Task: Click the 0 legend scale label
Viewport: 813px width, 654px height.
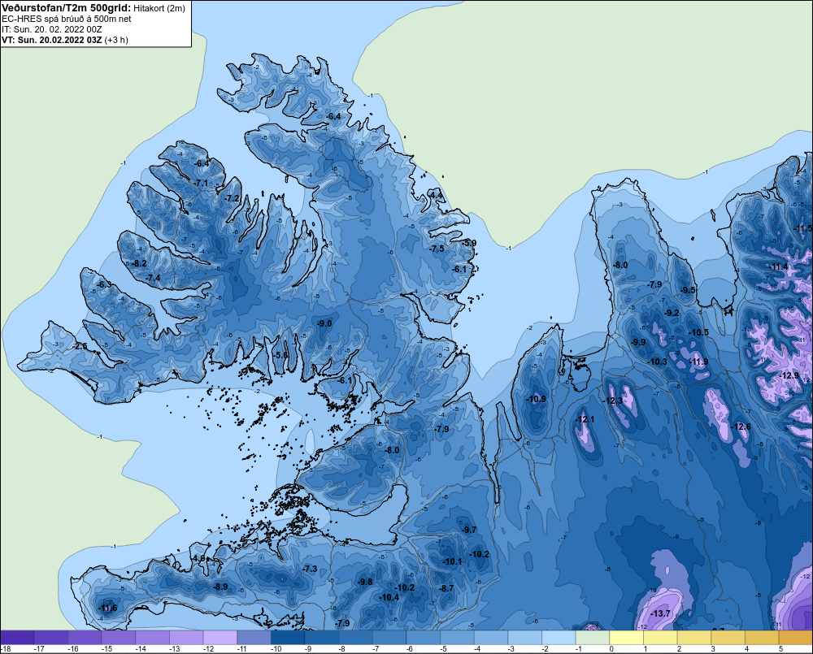Action: click(x=611, y=649)
